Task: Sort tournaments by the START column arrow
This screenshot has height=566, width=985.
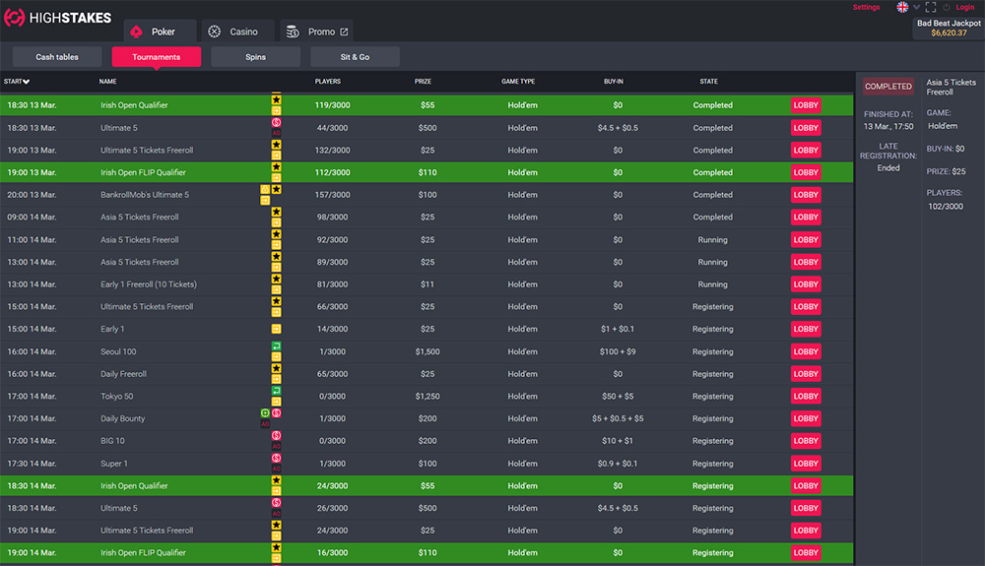Action: click(27, 82)
